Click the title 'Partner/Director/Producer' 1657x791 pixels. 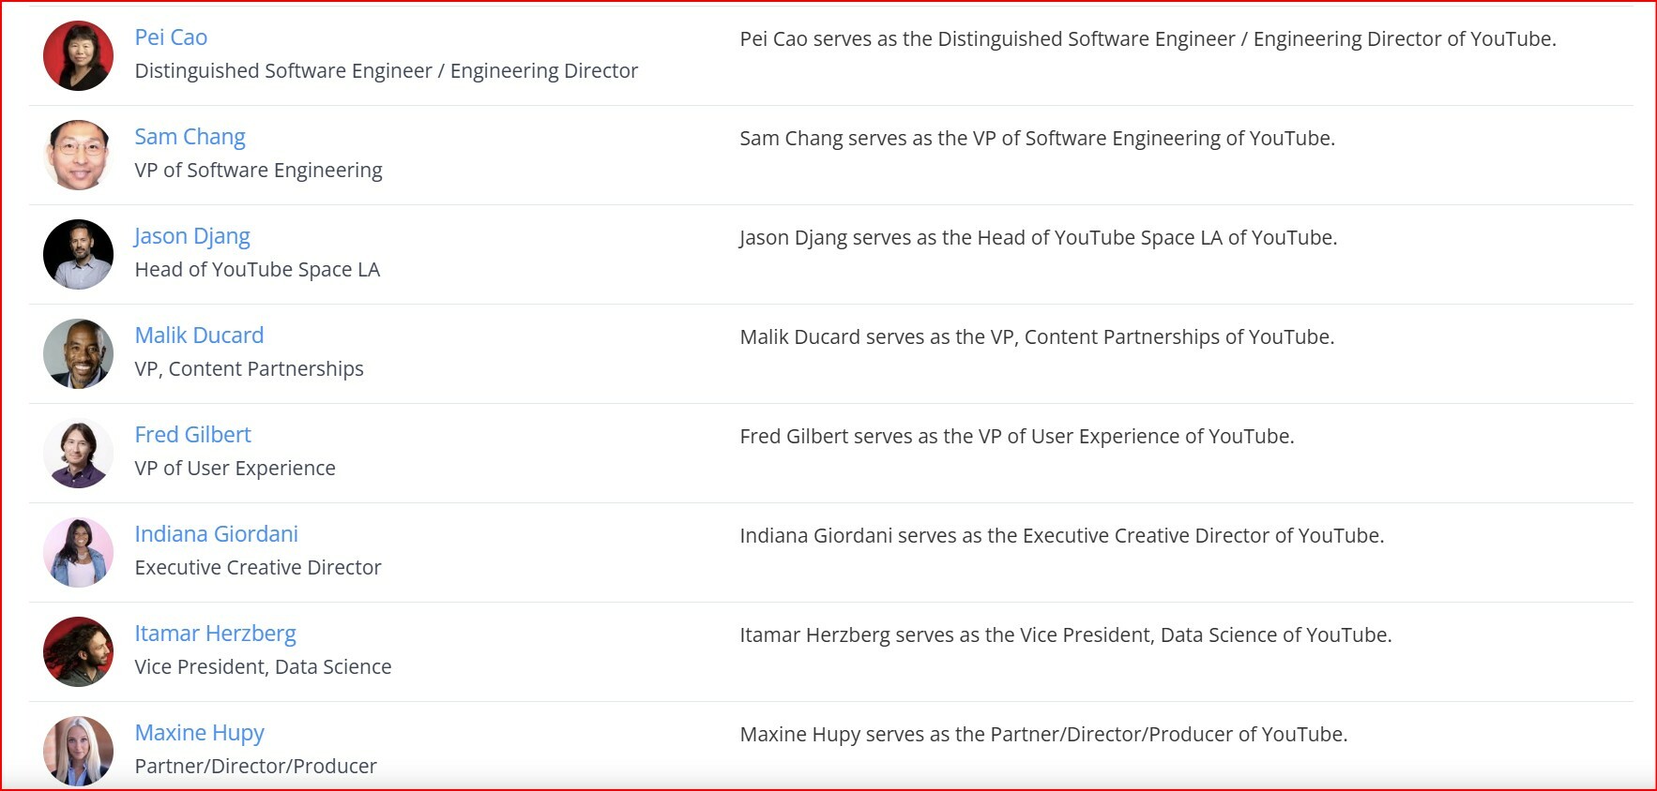tap(256, 767)
